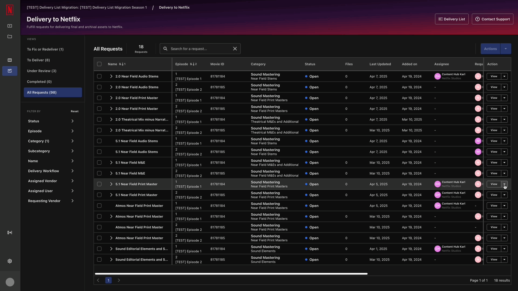The height and width of the screenshot is (291, 518).
Task: Click IM avatar for 5.1 Near Field Audio Stems Episode 1
Action: [x=478, y=141]
